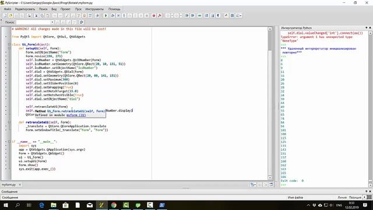373x210 pixels.
Task: Open the Пуск menu
Action: pyautogui.click(x=78, y=9)
